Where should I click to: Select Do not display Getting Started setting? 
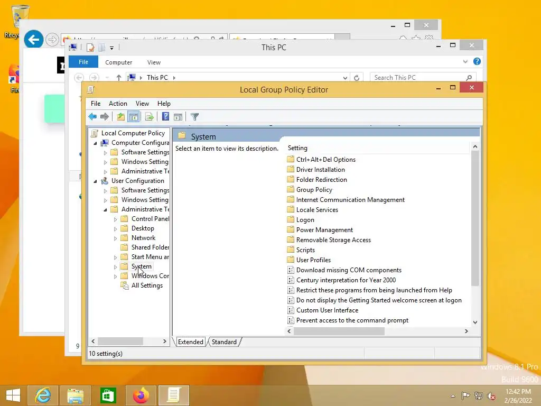[375, 300]
